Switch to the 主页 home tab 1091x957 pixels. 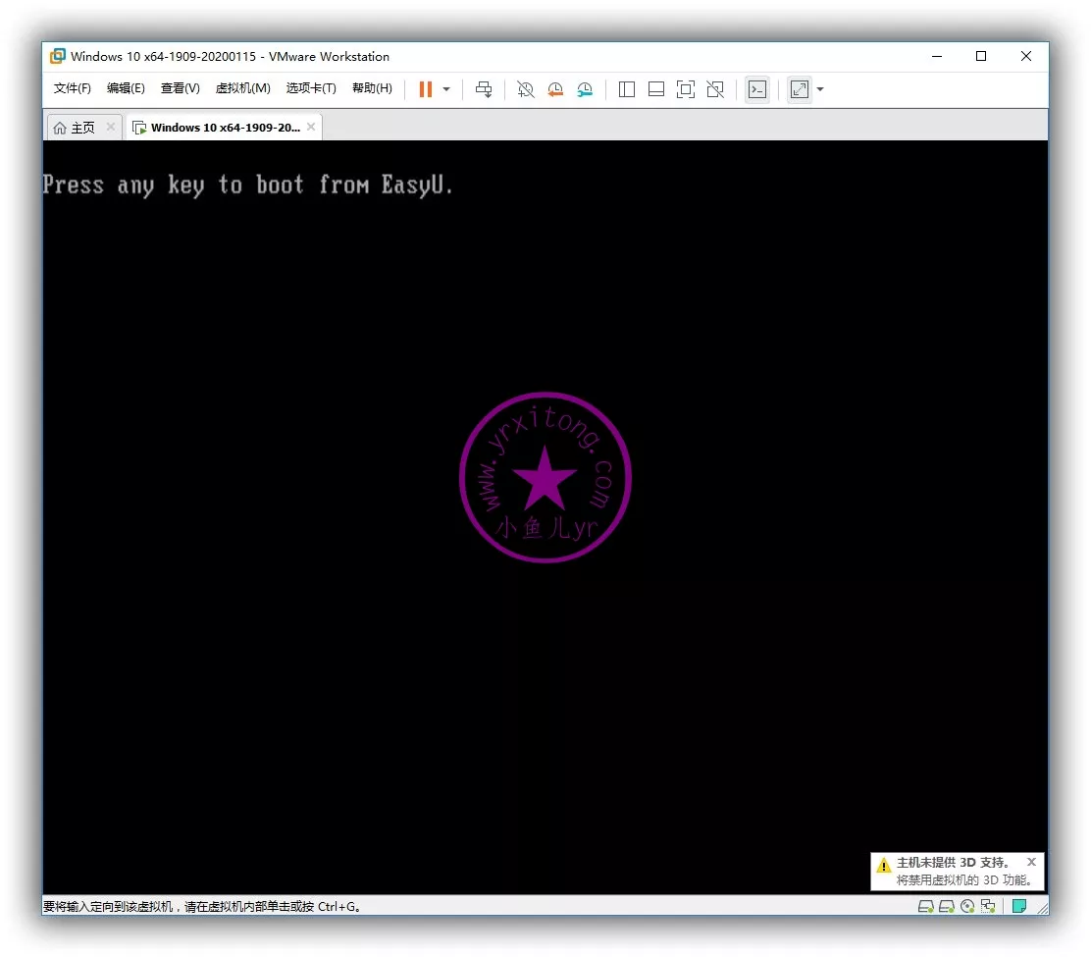pyautogui.click(x=75, y=128)
